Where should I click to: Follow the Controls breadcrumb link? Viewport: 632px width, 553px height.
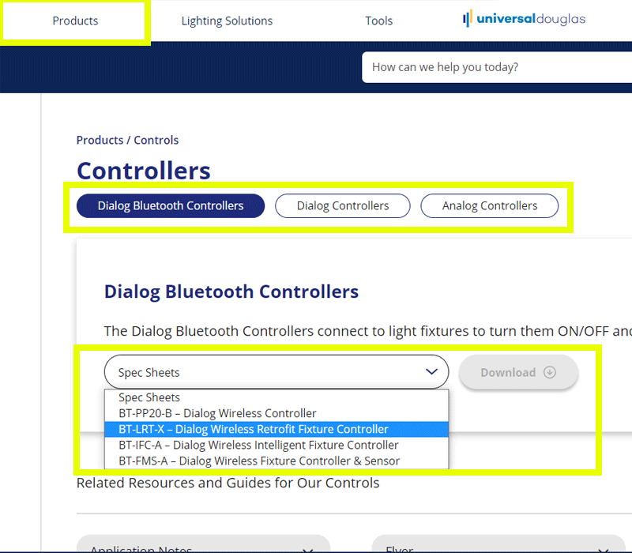(x=156, y=140)
